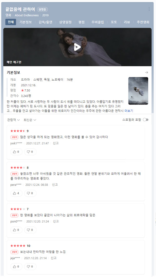The height and width of the screenshot is (277, 156).
Task: Select the 추천영화 tab
Action: 143,22
